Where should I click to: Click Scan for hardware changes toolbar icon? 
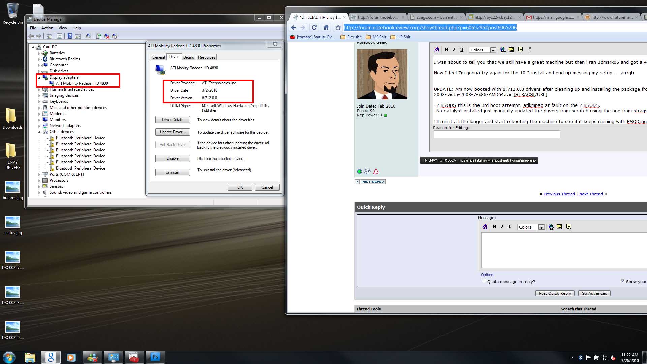coord(88,36)
